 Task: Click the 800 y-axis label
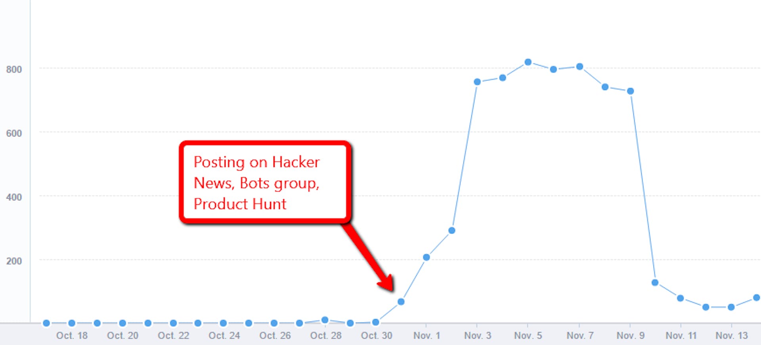[14, 70]
